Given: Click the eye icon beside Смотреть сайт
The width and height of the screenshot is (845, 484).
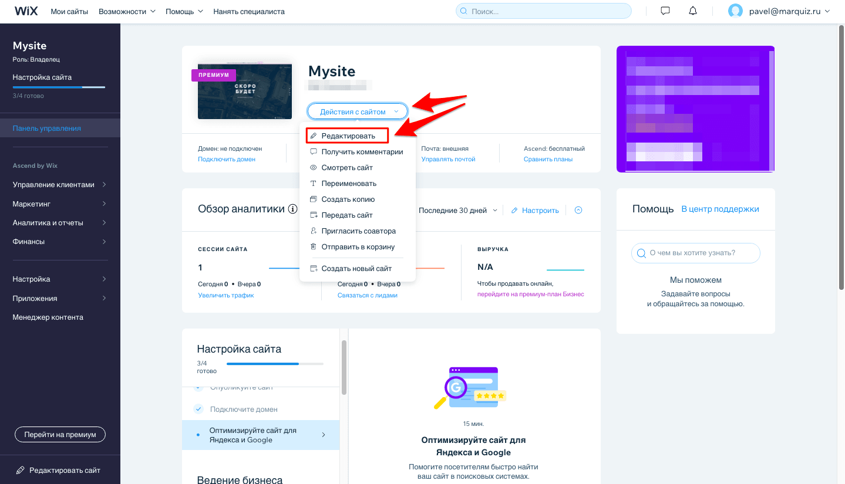Looking at the screenshot, I should click(314, 168).
